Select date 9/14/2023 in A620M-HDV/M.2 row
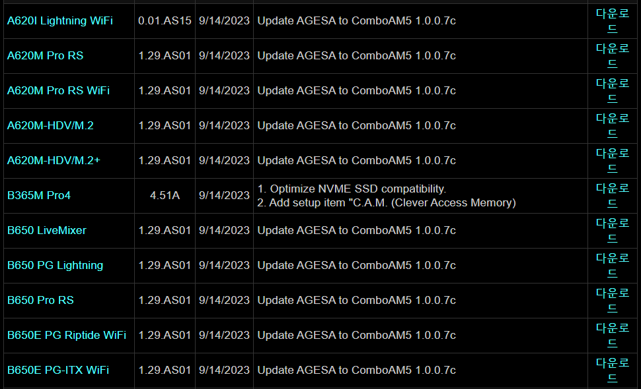641x389 pixels. (x=225, y=125)
